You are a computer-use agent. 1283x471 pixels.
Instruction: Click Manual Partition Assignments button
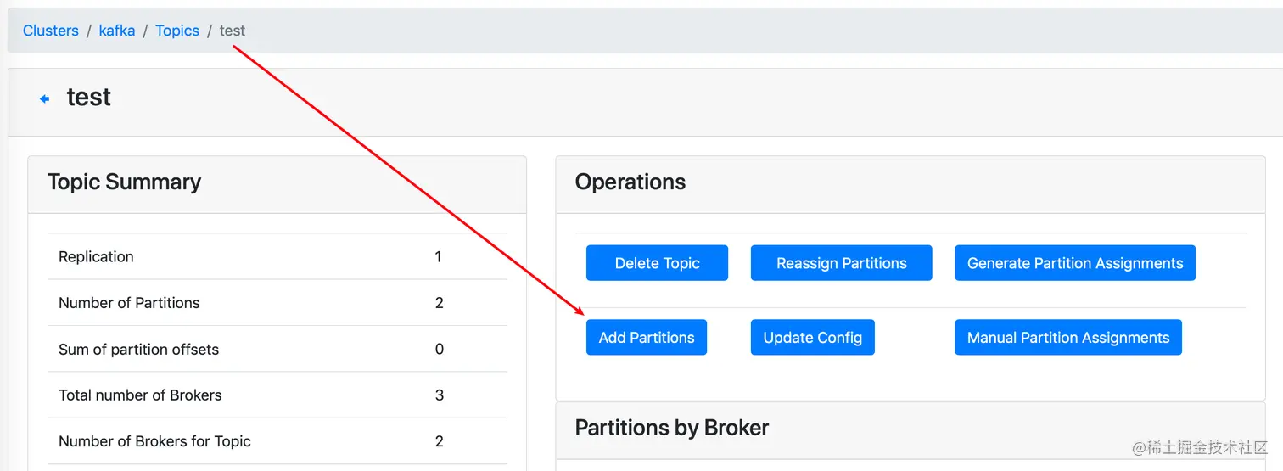coord(1068,337)
